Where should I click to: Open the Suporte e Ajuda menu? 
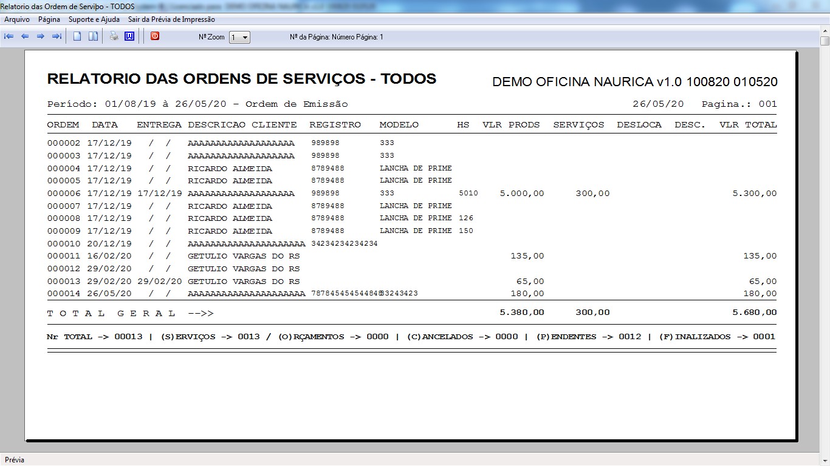coord(94,19)
